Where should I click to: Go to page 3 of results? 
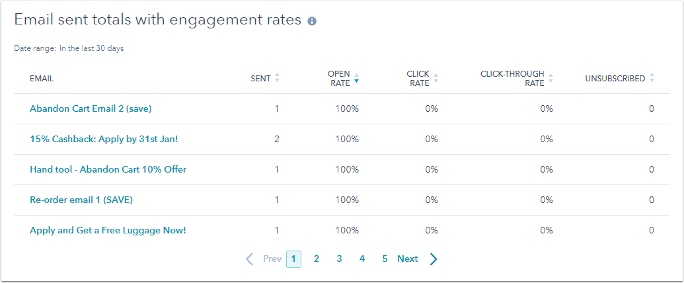coord(339,259)
